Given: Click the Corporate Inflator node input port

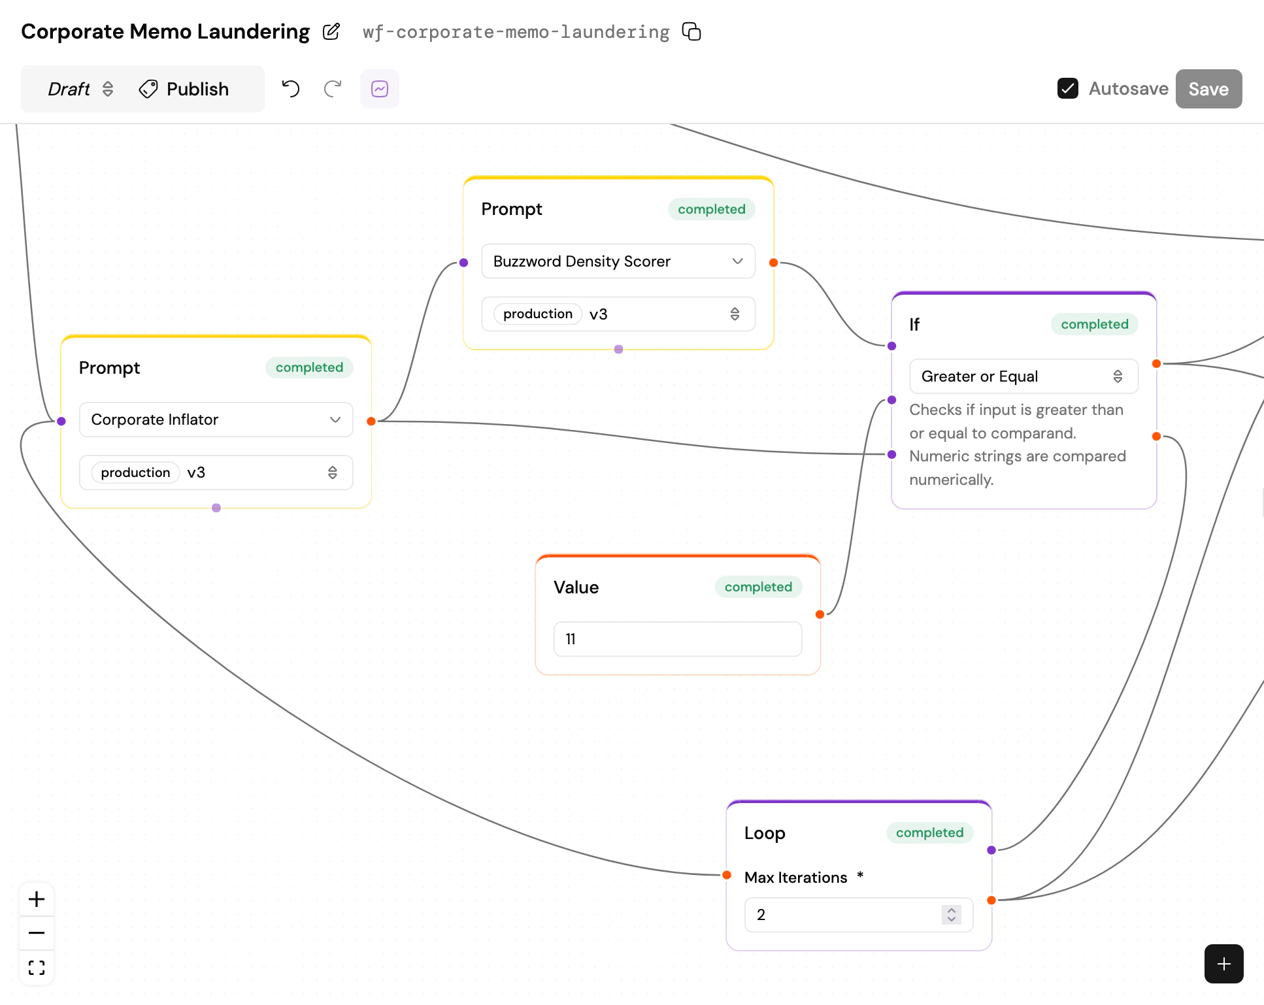Looking at the screenshot, I should (x=61, y=421).
